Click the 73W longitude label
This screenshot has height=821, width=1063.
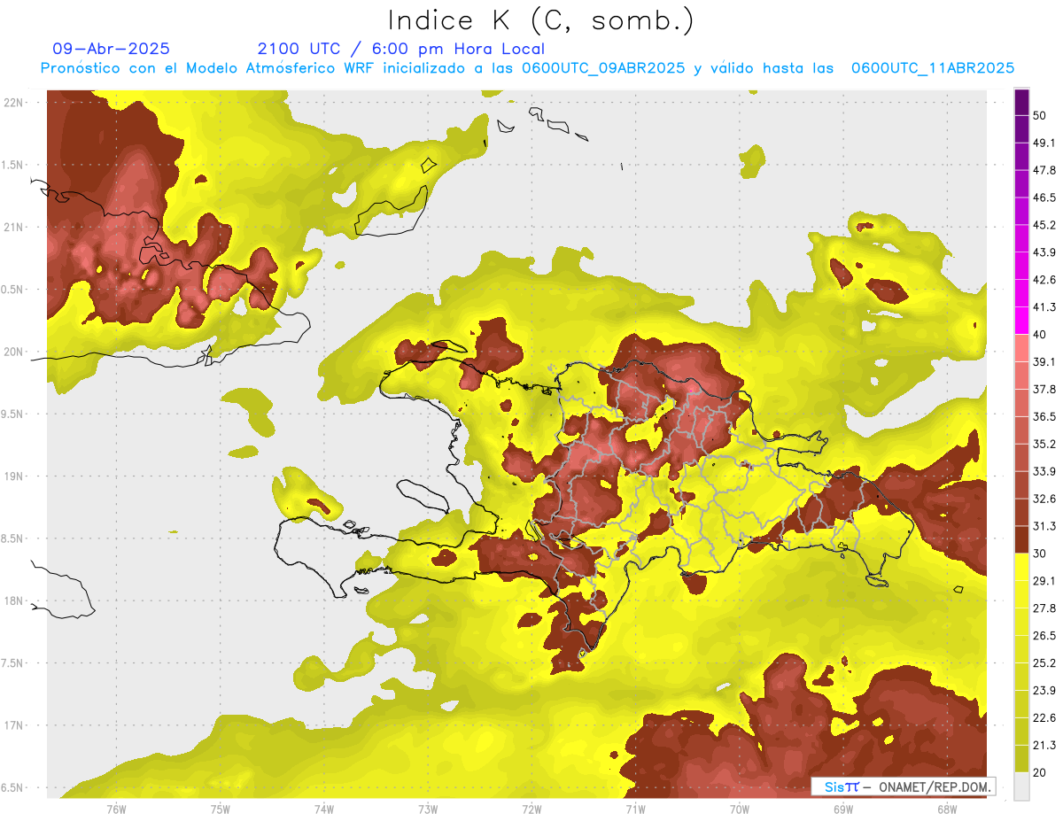428,809
